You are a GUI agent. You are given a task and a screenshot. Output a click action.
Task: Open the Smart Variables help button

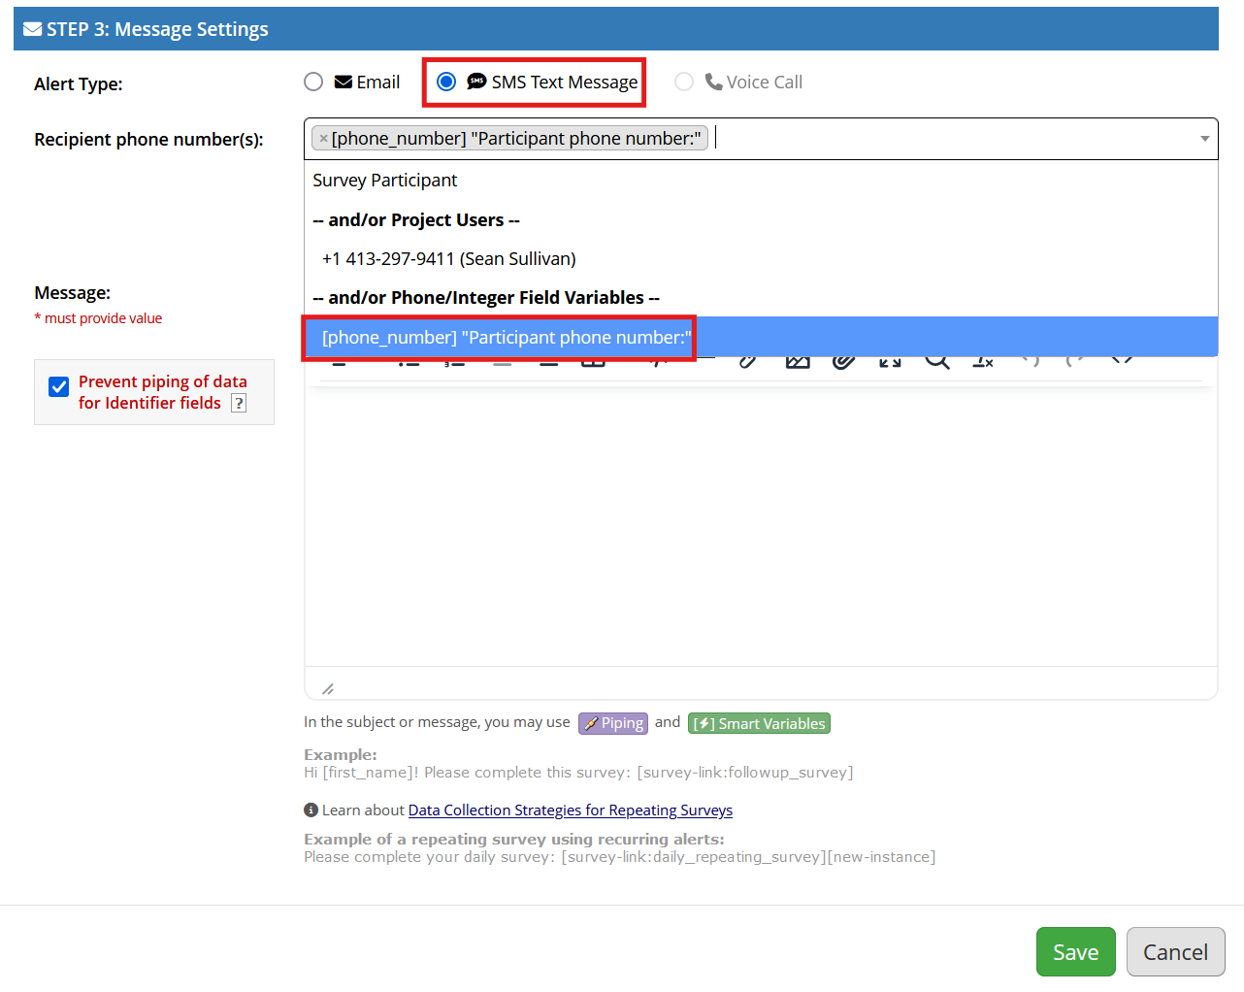[x=759, y=723]
